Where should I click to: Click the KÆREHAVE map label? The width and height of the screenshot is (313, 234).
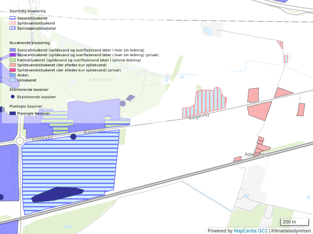coord(101,79)
